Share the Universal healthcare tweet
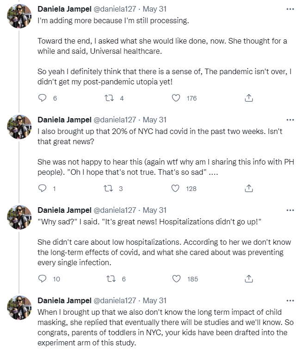 [248, 98]
